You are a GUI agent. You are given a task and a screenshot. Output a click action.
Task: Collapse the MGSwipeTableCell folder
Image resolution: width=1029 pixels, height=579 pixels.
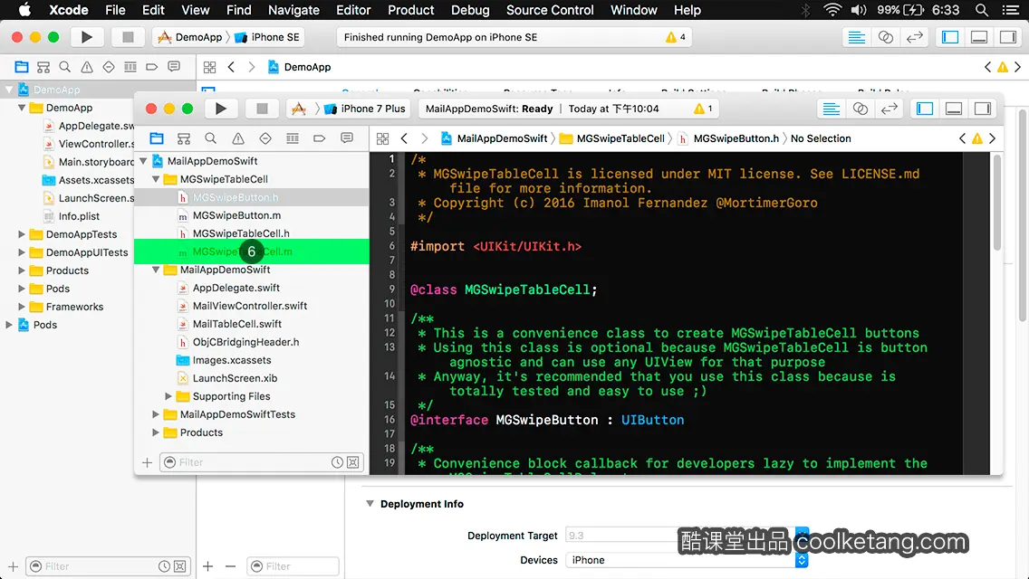click(156, 179)
